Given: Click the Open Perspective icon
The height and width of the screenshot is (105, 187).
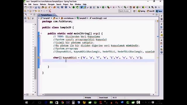Looking at the screenshot, I should [134, 11].
